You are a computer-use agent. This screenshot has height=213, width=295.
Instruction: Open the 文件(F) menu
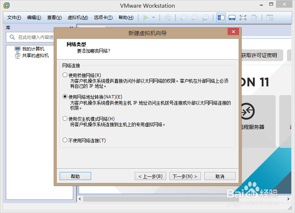[14, 18]
